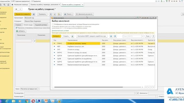Image resolution: width=184 pixels, height=103 pixels.
Task: Open notifications bell in top panel
Action: [x=8, y=5]
